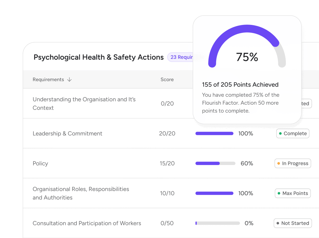Click the green dot on the Complete badge
This screenshot has height=238, width=319.
click(x=281, y=133)
